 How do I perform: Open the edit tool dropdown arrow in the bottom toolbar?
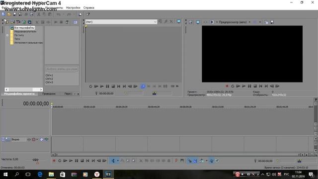click(118, 161)
